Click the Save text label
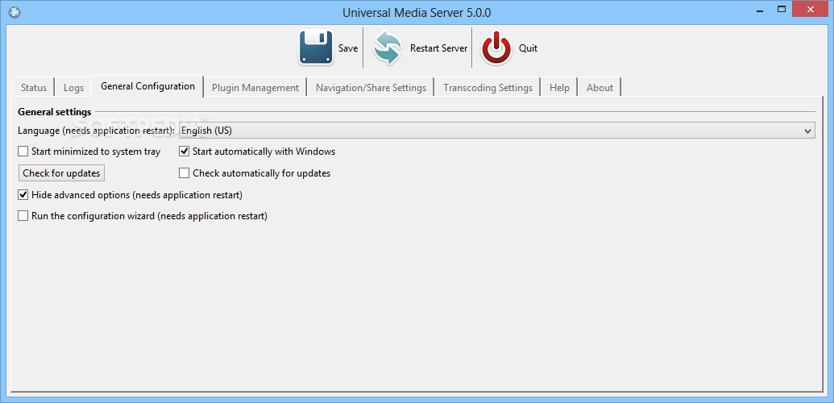834x403 pixels. [x=348, y=48]
